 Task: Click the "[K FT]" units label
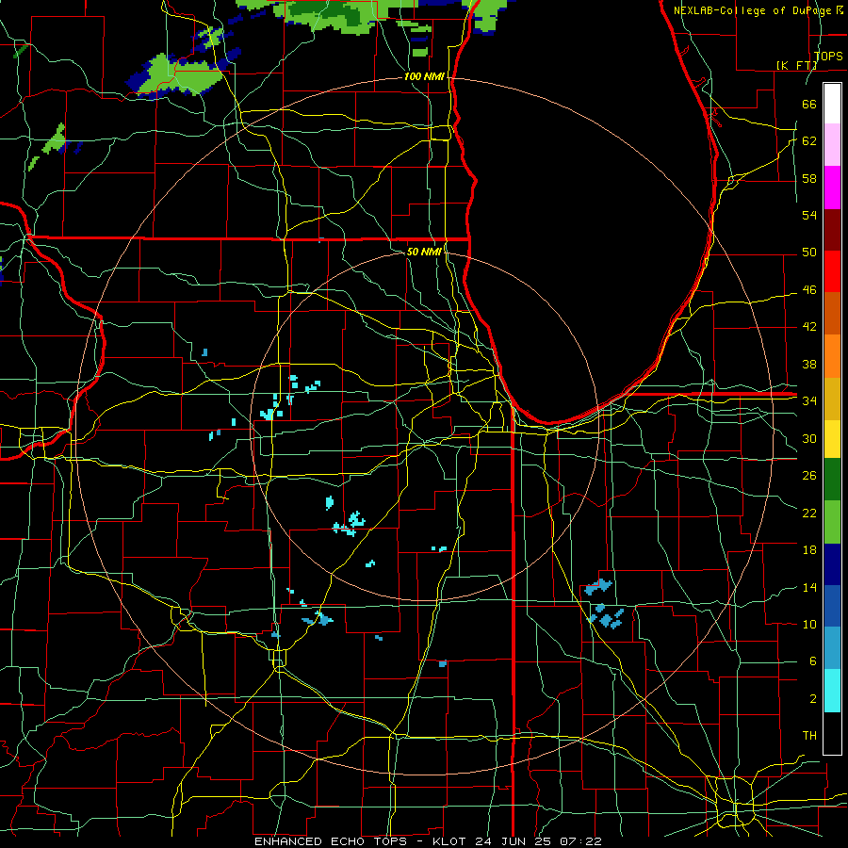point(797,65)
